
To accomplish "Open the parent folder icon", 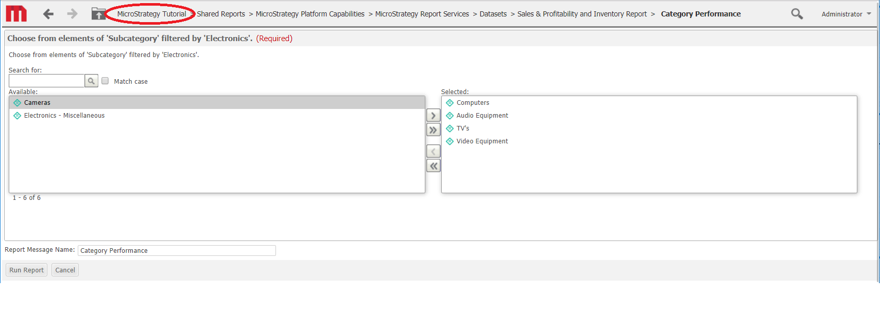I will tap(98, 14).
